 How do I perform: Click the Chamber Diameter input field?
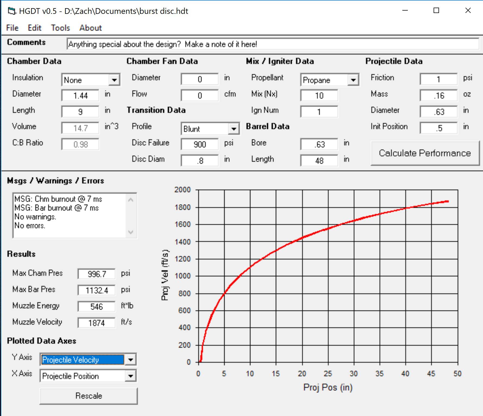pyautogui.click(x=80, y=96)
